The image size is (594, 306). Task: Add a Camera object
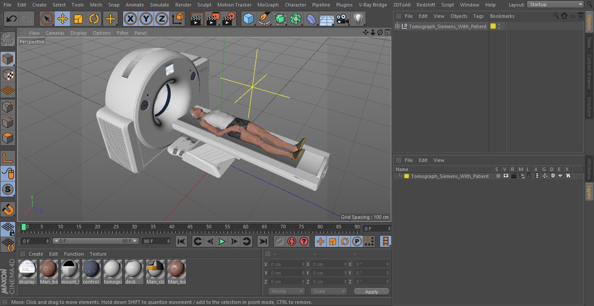(x=342, y=19)
